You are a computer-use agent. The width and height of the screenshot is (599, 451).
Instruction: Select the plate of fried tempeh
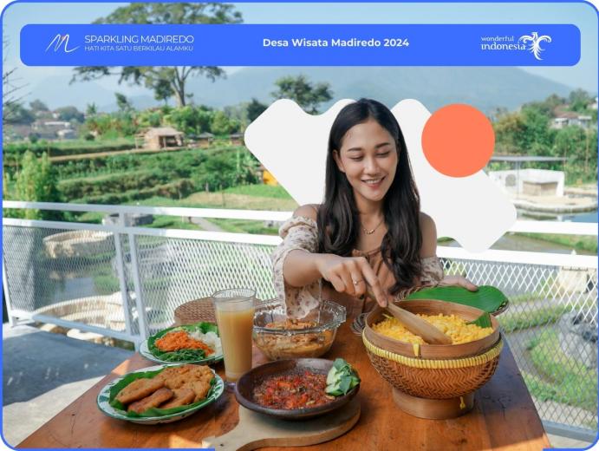(x=160, y=394)
